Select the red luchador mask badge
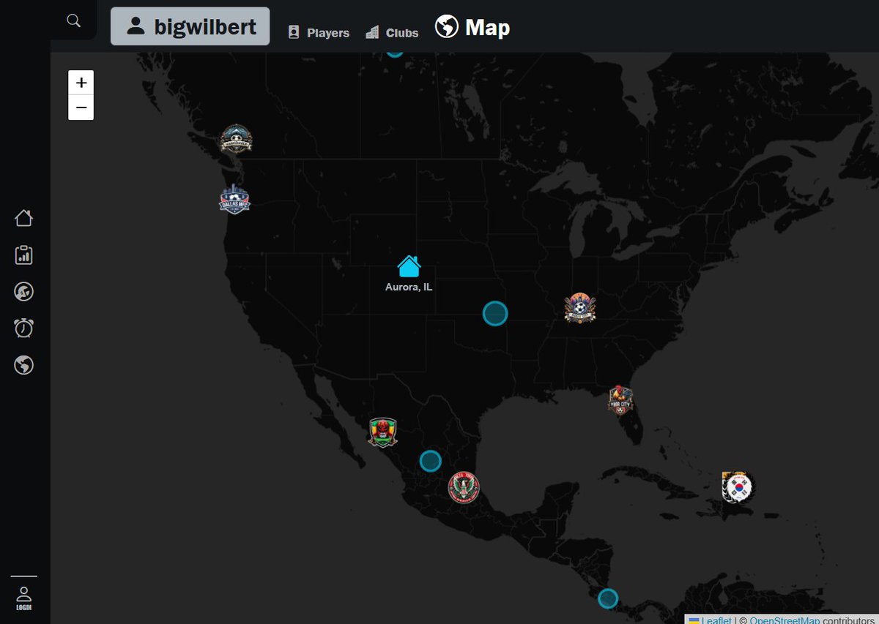This screenshot has width=879, height=624. click(382, 432)
